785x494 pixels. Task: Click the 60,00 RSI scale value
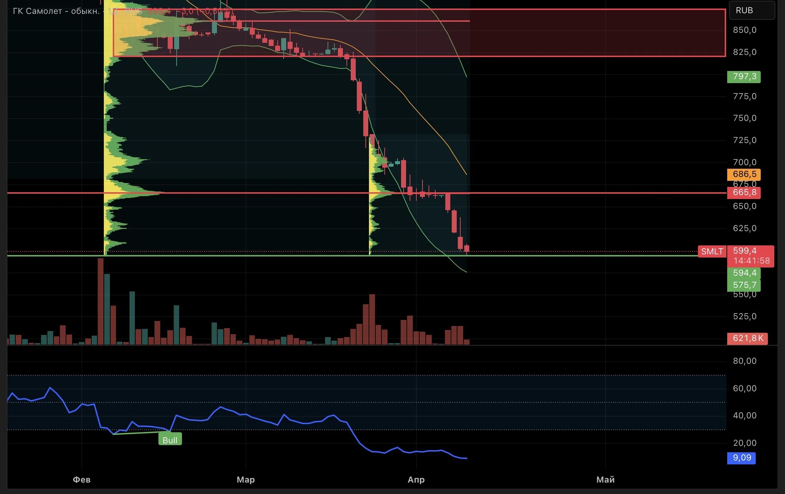pyautogui.click(x=745, y=388)
